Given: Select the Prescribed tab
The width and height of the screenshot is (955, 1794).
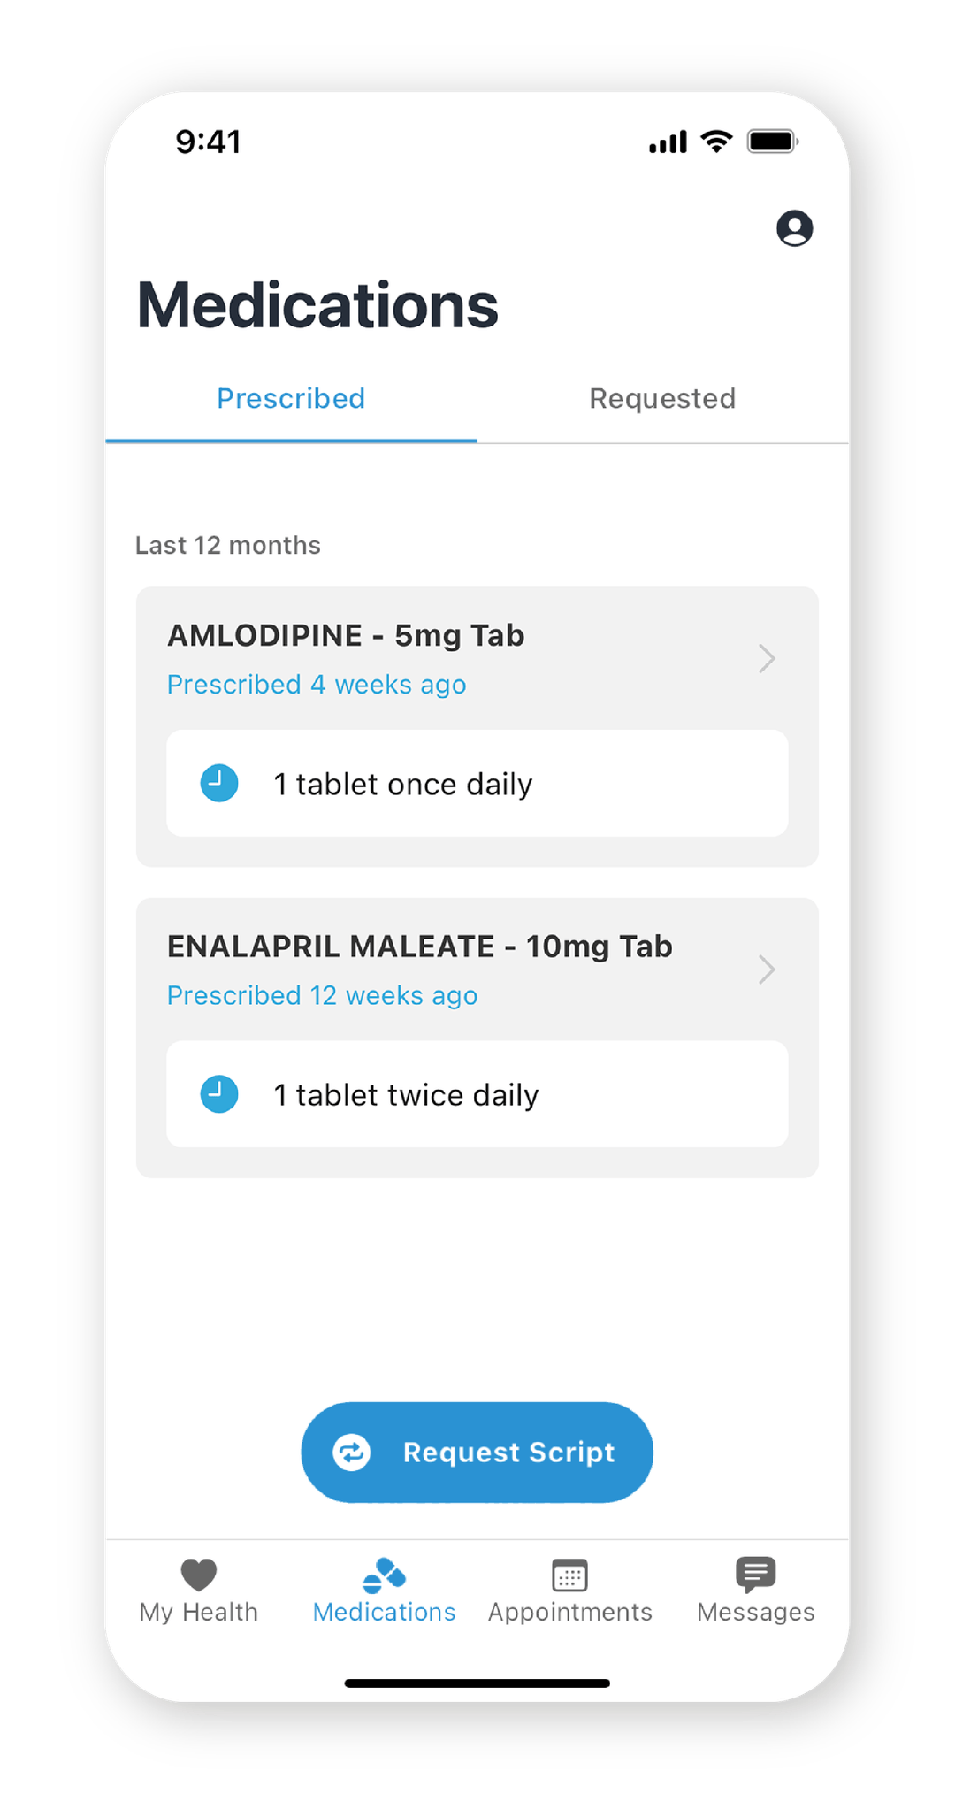Looking at the screenshot, I should tap(290, 398).
